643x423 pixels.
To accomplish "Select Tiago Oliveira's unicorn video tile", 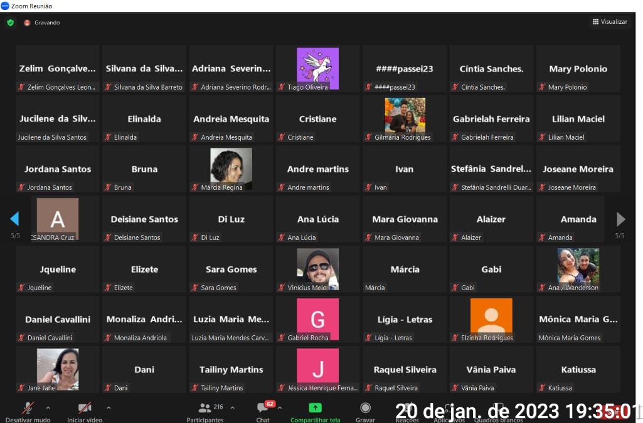I will 317,66.
